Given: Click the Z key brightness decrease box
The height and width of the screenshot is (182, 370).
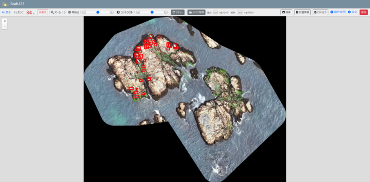Looking at the screenshot, I should point(84,12).
